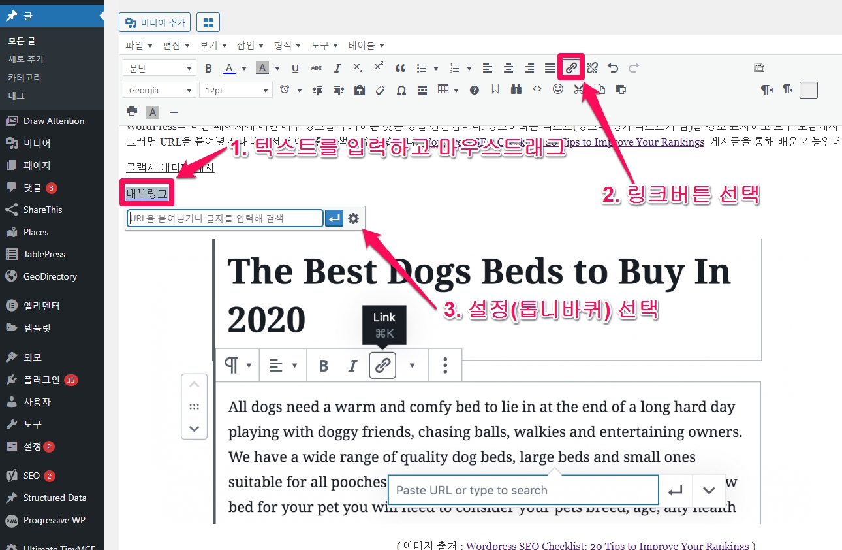The width and height of the screenshot is (842, 550).
Task: Click the print icon in toolbar
Action: [133, 111]
